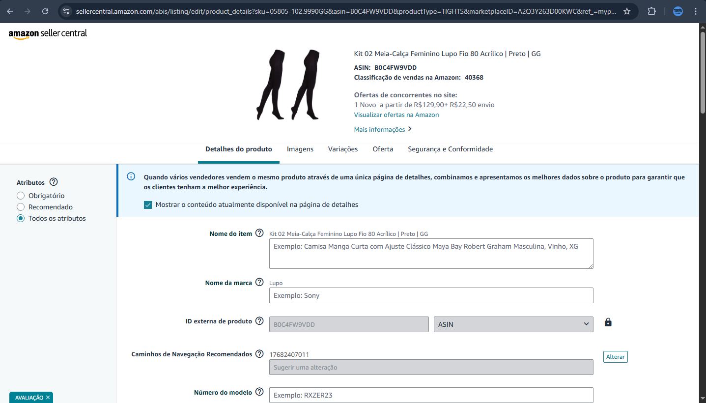Viewport: 706px width, 403px height.
Task: Open site information icon in address bar
Action: [66, 11]
